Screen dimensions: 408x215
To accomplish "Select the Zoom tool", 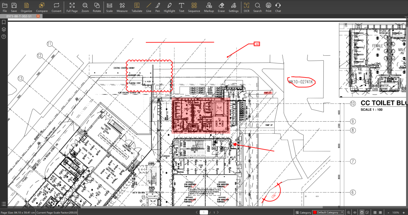I will (x=85, y=7).
